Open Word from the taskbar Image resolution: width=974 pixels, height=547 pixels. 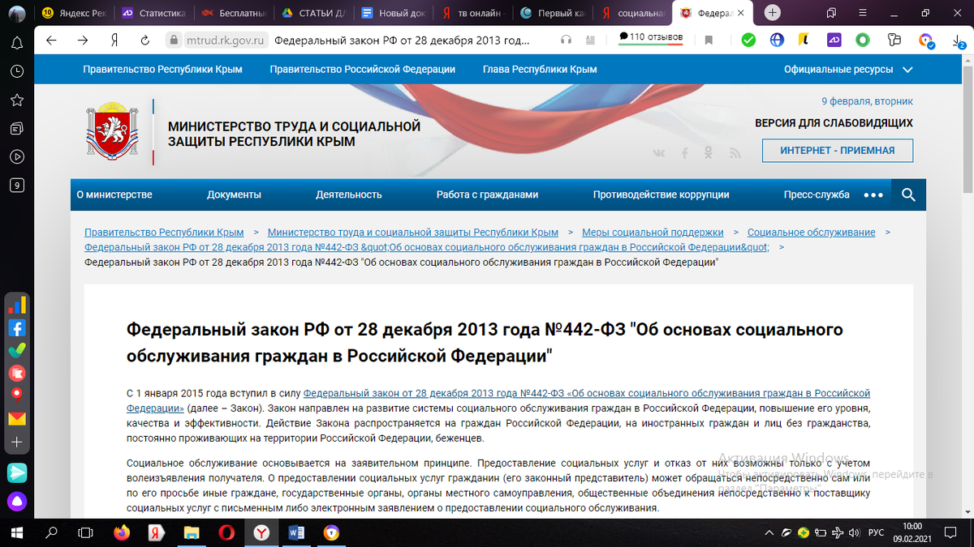[297, 532]
